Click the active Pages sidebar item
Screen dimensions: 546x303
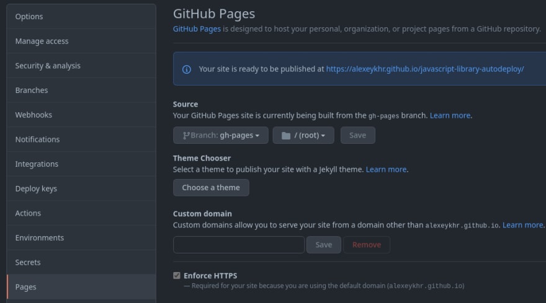tap(81, 287)
